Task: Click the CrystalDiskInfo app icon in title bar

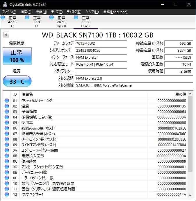Action: click(5, 4)
